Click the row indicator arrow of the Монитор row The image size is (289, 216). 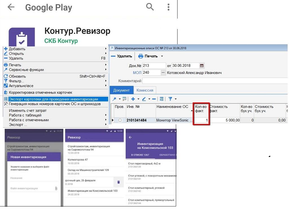[113, 120]
